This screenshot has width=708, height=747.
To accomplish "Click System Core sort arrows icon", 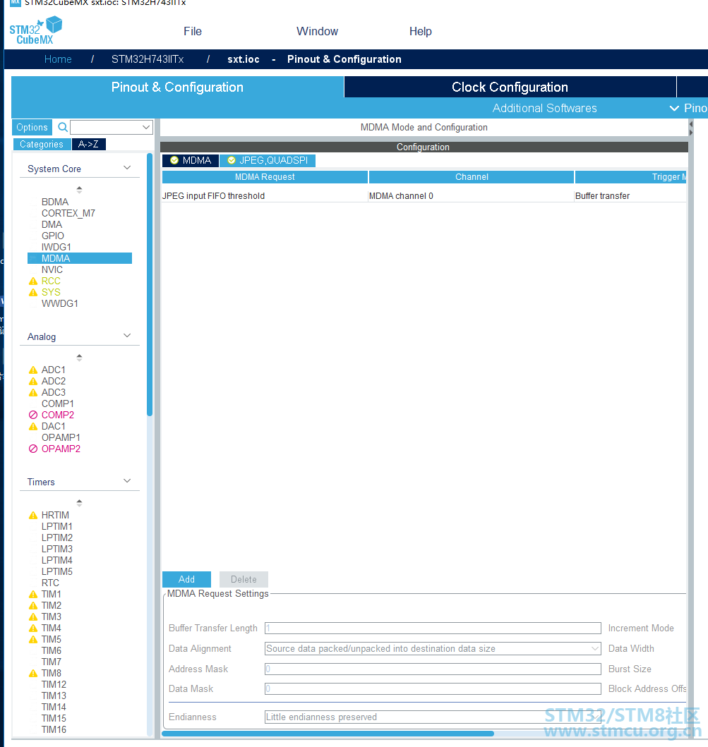I will [x=79, y=190].
